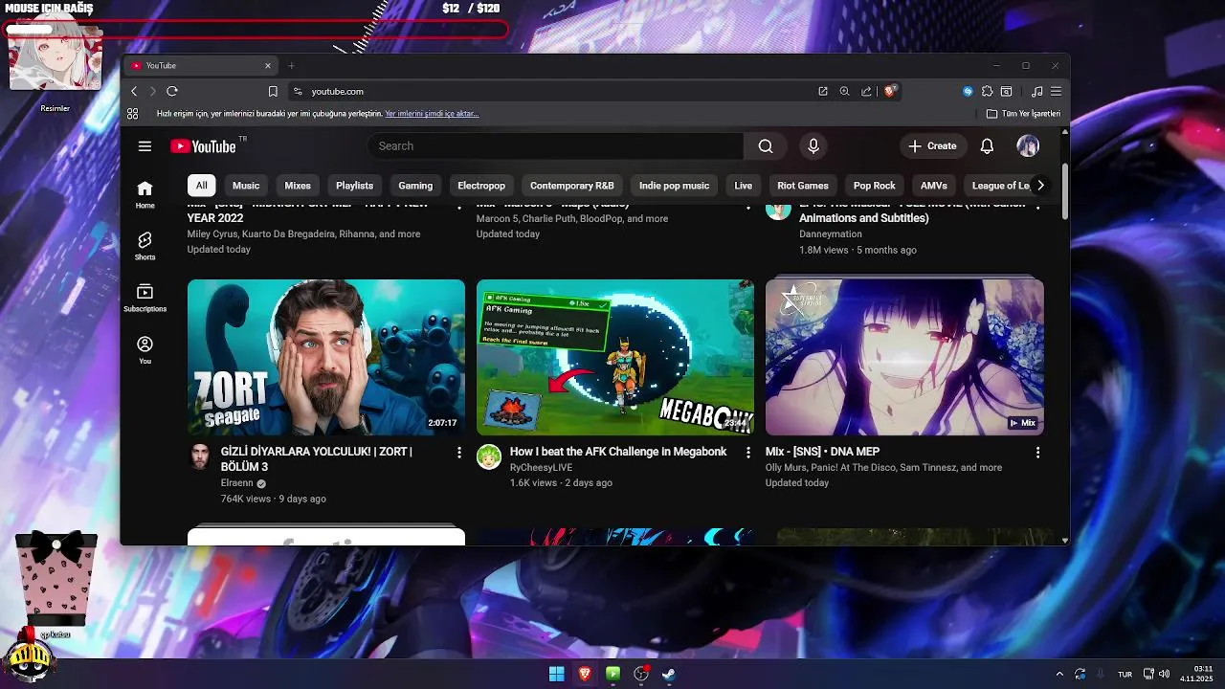Open Subscriptions in sidebar
1225x689 pixels.
coord(145,298)
